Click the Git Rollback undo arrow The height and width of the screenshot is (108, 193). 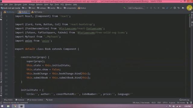(x=179, y=8)
